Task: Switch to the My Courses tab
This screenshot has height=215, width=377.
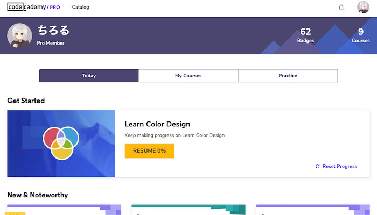Action: click(188, 76)
